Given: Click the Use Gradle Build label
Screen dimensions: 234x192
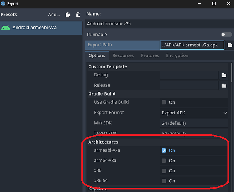Looking at the screenshot, I should point(111,102).
